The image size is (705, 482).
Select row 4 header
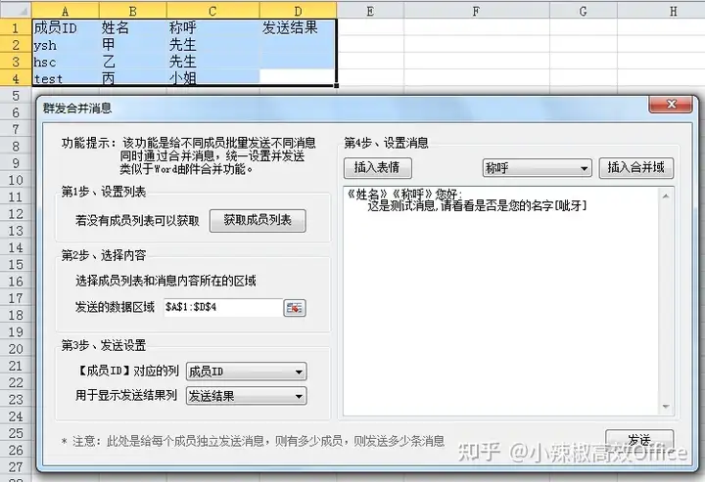(x=16, y=78)
